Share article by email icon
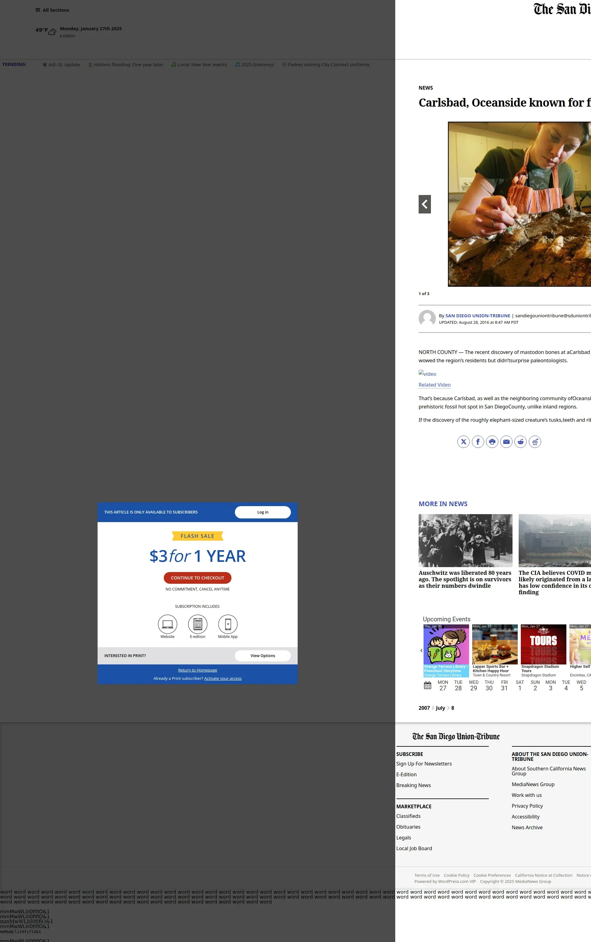 (506, 442)
